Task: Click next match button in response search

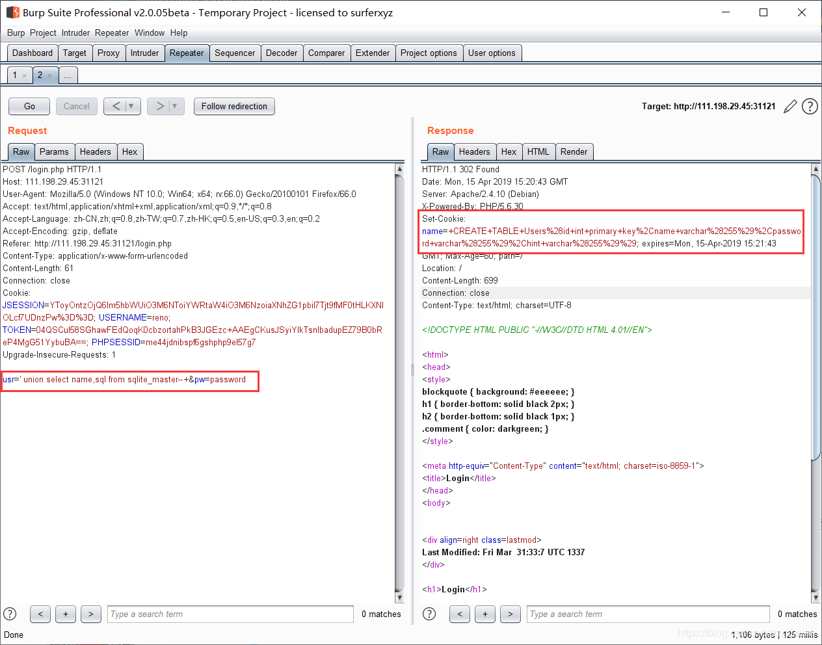Action: [x=510, y=614]
